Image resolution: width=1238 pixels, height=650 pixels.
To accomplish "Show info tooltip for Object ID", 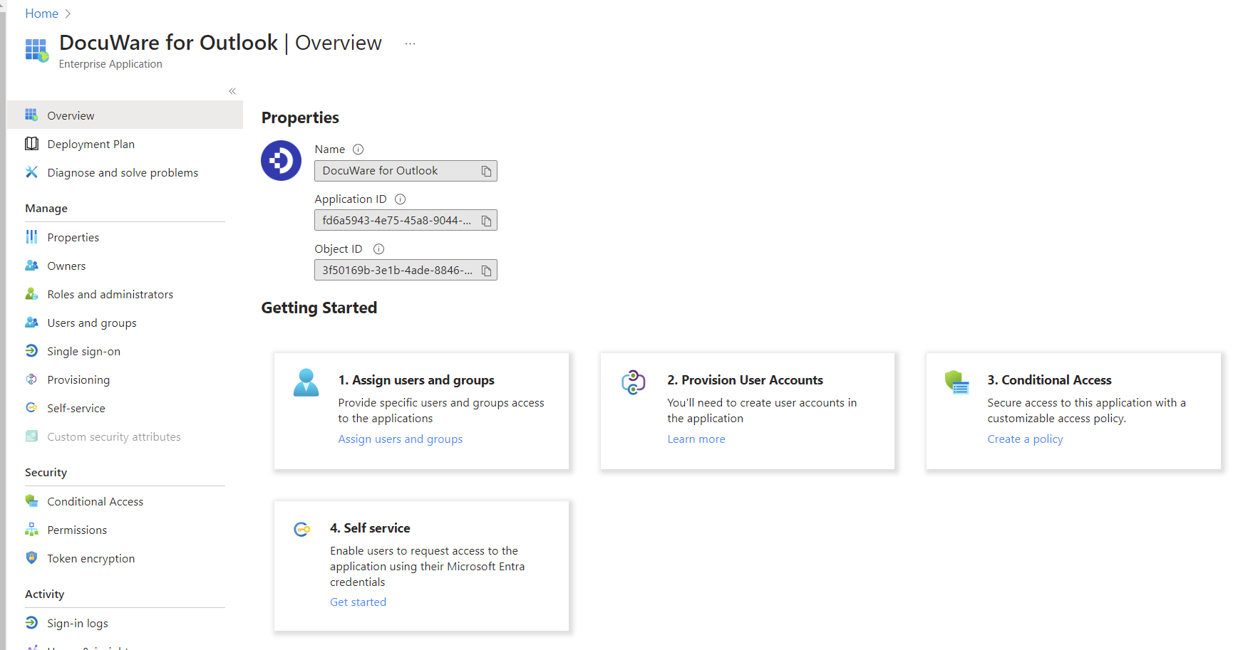I will [379, 249].
